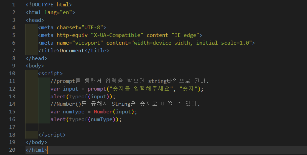Click the charset attribute name
Viewport: 307px width, 155px height.
[x=68, y=28]
